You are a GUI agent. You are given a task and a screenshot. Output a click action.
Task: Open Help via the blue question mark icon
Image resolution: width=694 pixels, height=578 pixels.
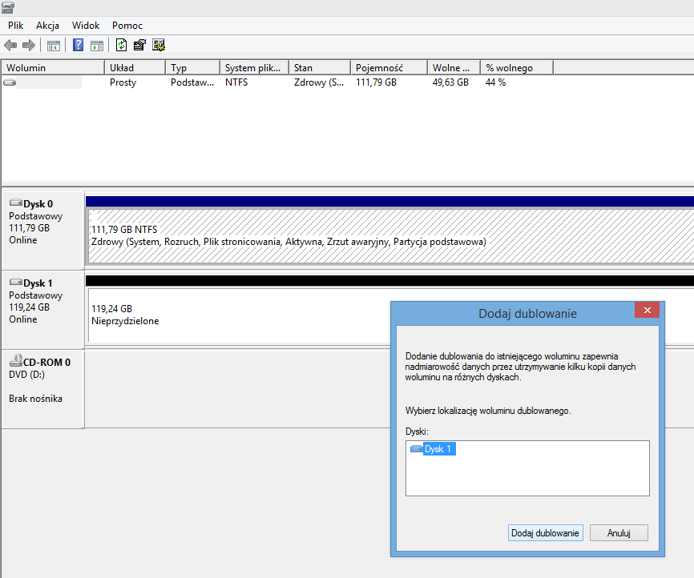click(x=78, y=45)
